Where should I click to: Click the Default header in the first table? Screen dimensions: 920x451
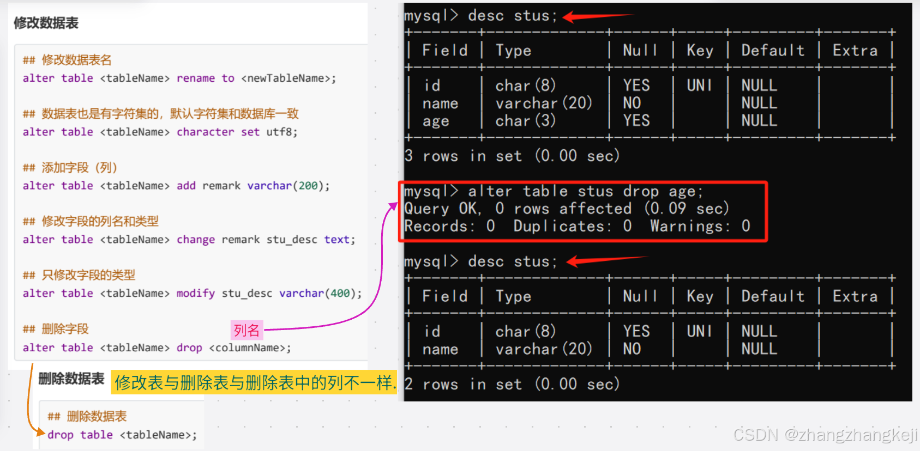pos(773,51)
